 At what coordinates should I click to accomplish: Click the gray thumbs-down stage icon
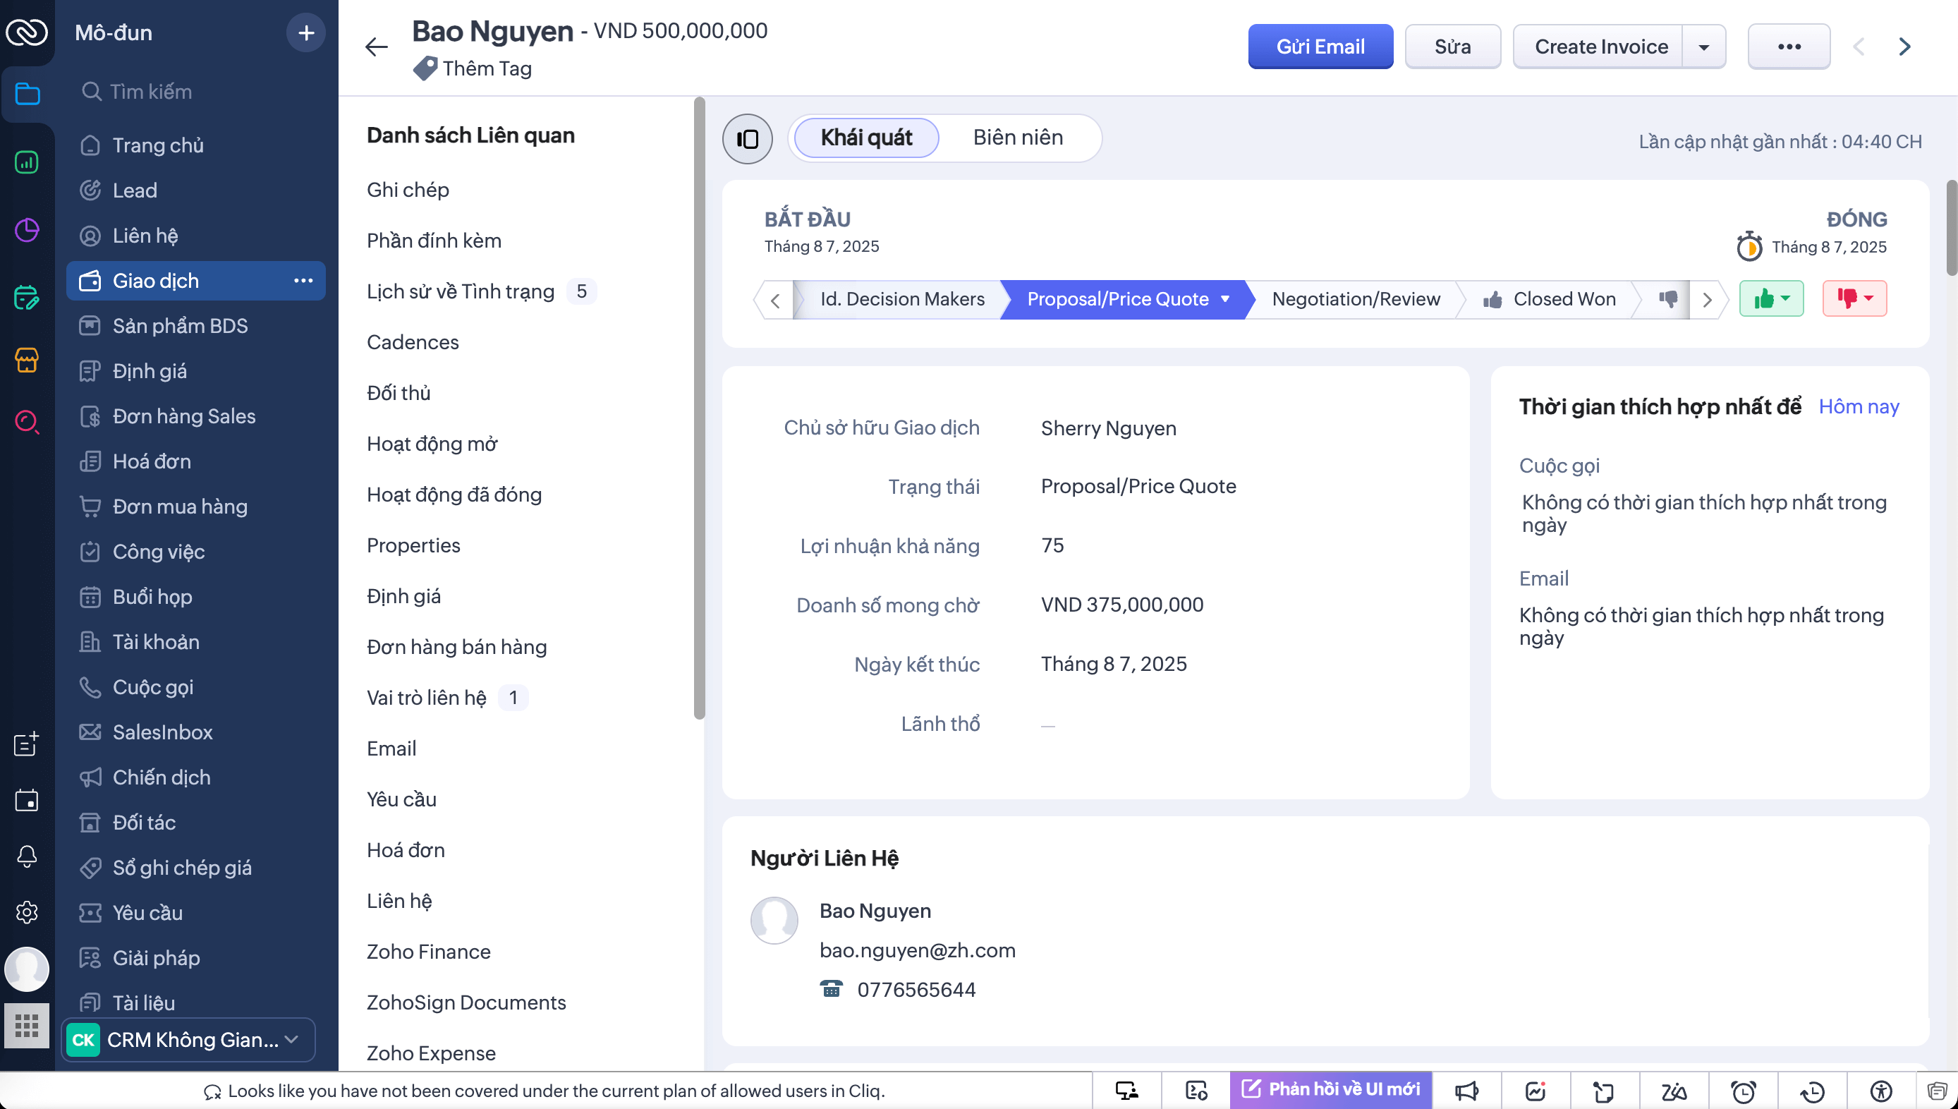[1668, 298]
